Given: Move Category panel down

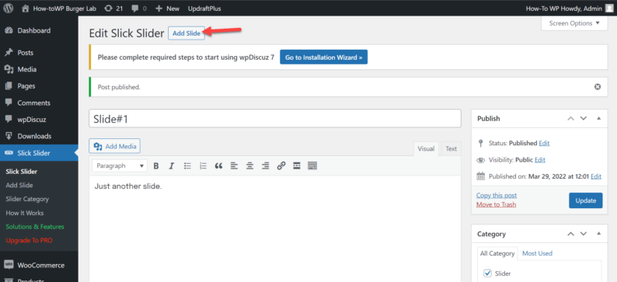Looking at the screenshot, I should [584, 234].
